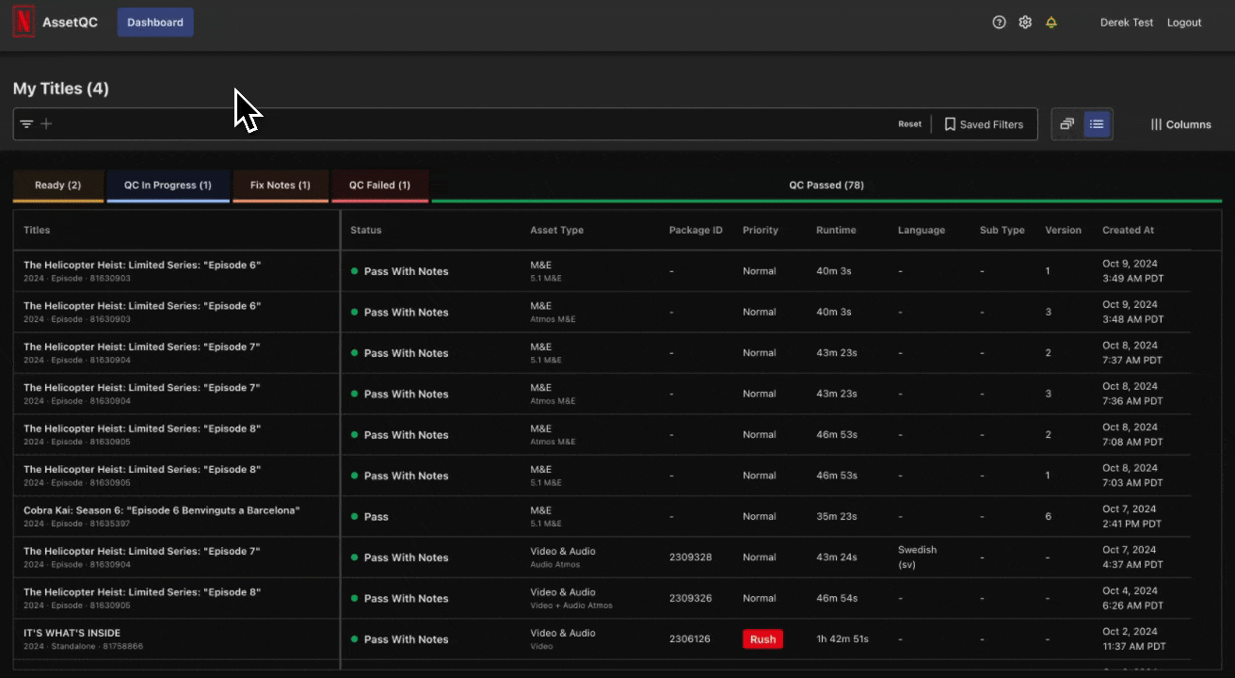Viewport: 1235px width, 678px height.
Task: Open the settings gear icon
Action: [x=1025, y=23]
